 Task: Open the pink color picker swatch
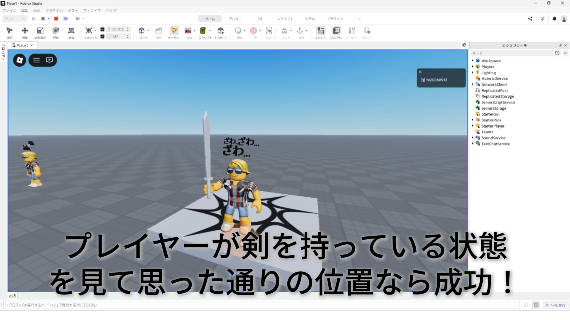click(254, 31)
